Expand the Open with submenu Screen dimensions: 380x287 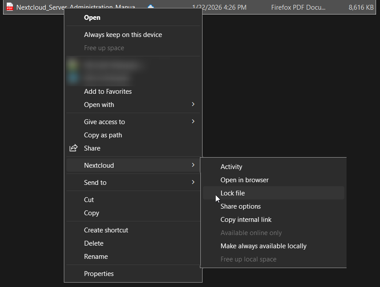[x=133, y=105]
